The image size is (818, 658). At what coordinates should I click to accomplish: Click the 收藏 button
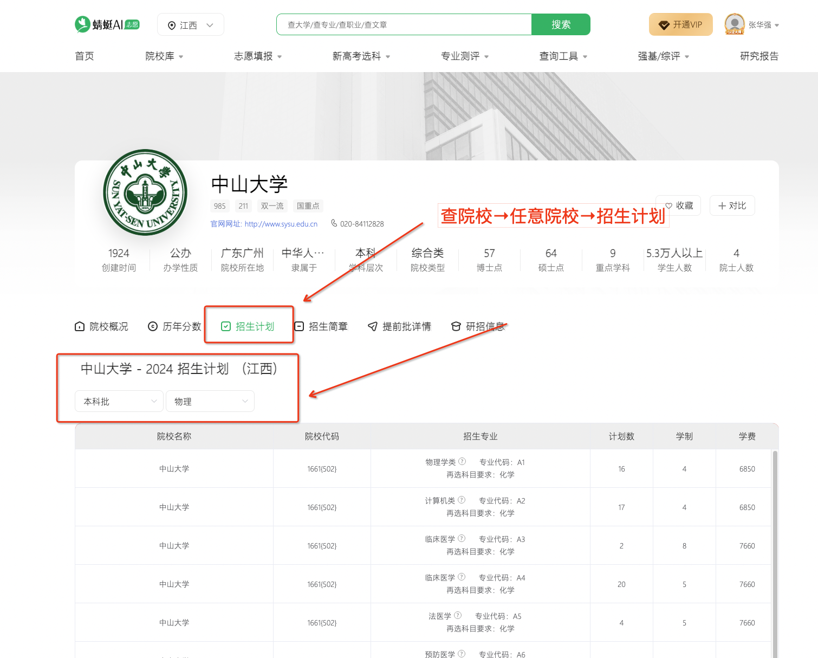(x=678, y=205)
